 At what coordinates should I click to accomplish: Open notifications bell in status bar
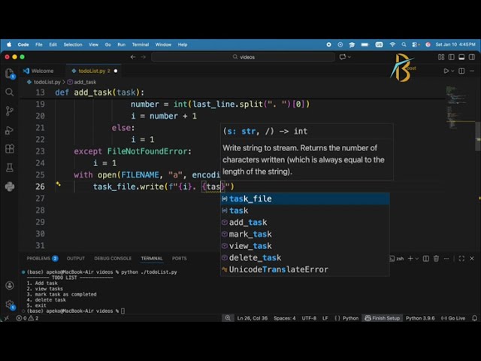point(474,318)
